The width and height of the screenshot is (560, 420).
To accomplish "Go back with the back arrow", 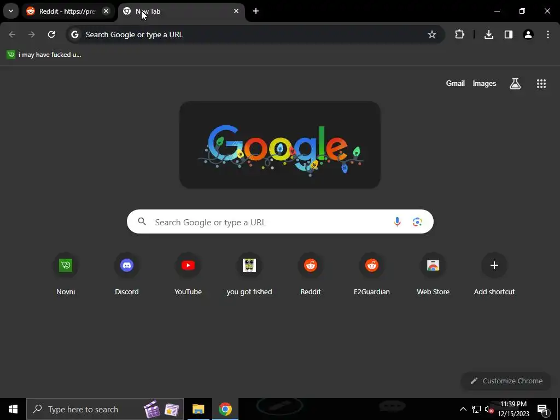I will pos(12,34).
